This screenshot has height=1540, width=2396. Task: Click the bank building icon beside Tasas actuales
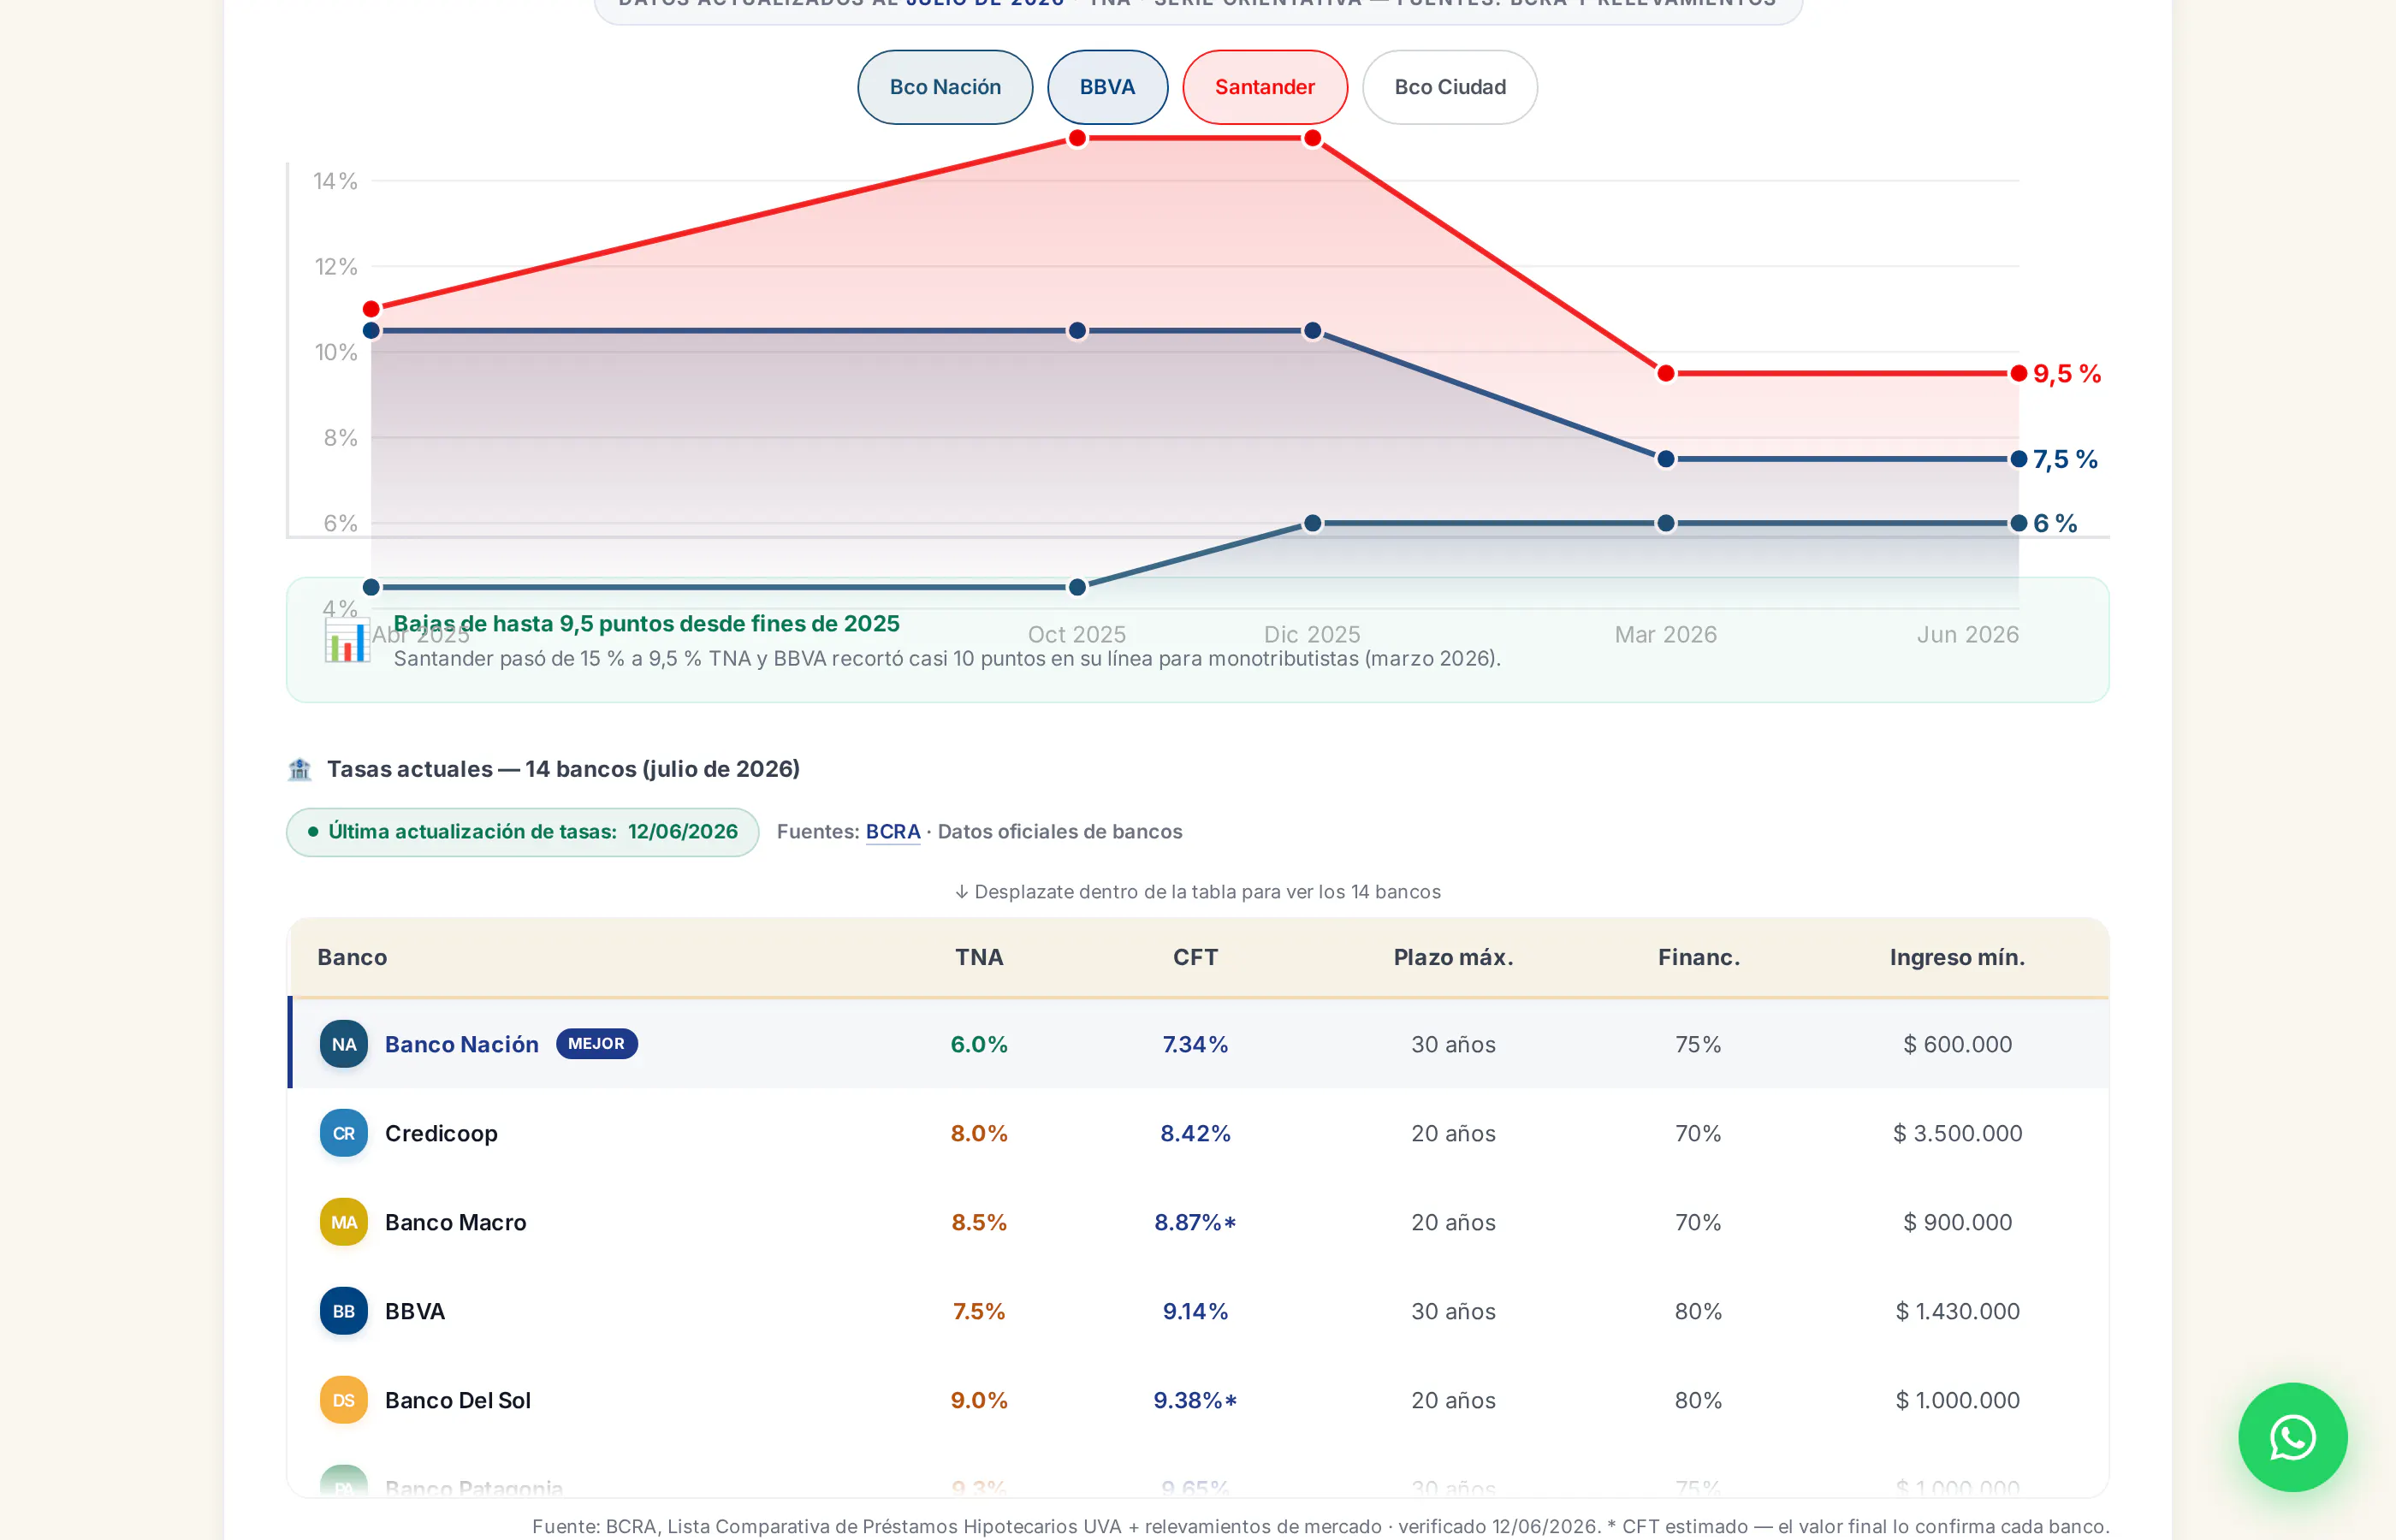point(300,769)
